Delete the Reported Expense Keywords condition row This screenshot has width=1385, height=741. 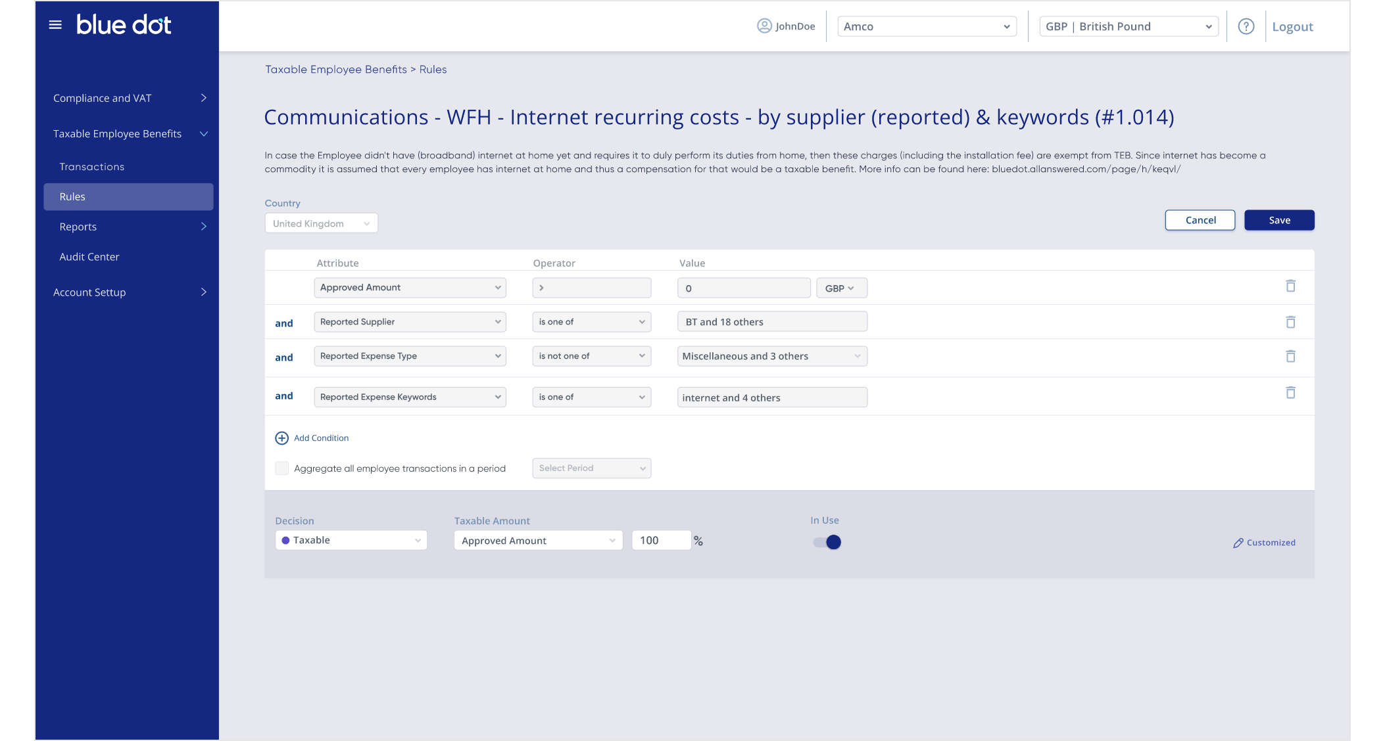(1291, 393)
